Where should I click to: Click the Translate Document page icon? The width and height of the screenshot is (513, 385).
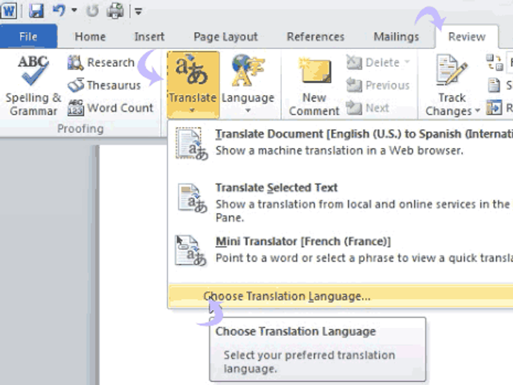[192, 144]
